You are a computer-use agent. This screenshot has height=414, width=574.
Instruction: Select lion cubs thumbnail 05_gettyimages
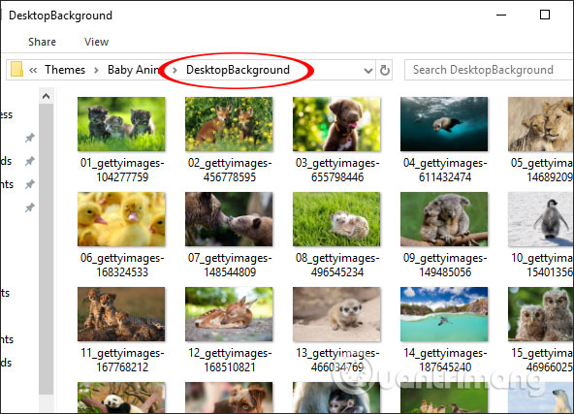click(541, 124)
